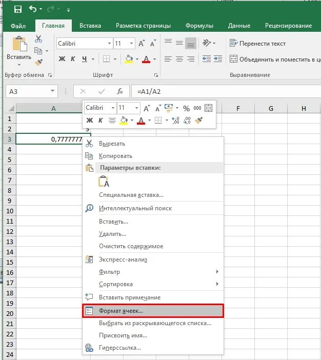
Task: Select row header 10
Action: [10, 211]
